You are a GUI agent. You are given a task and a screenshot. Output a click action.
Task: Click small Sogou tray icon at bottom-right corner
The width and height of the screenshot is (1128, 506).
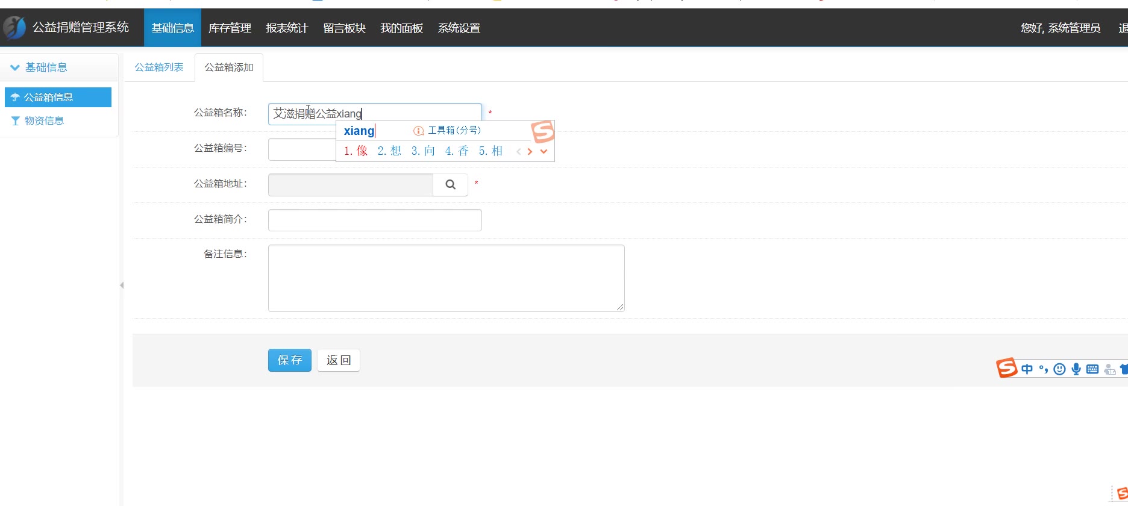coord(1122,494)
